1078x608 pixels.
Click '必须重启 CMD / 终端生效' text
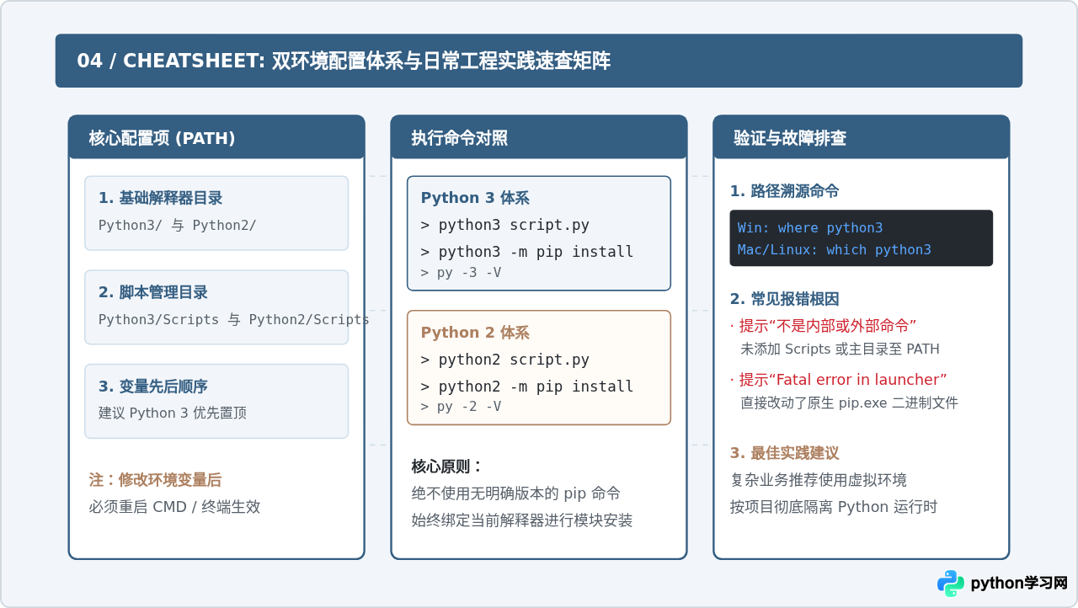[x=174, y=507]
